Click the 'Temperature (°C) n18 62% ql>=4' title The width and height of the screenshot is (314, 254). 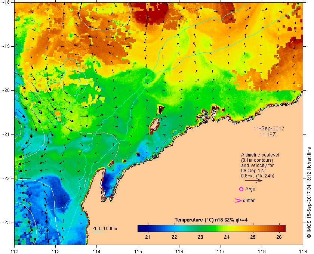click(x=211, y=220)
